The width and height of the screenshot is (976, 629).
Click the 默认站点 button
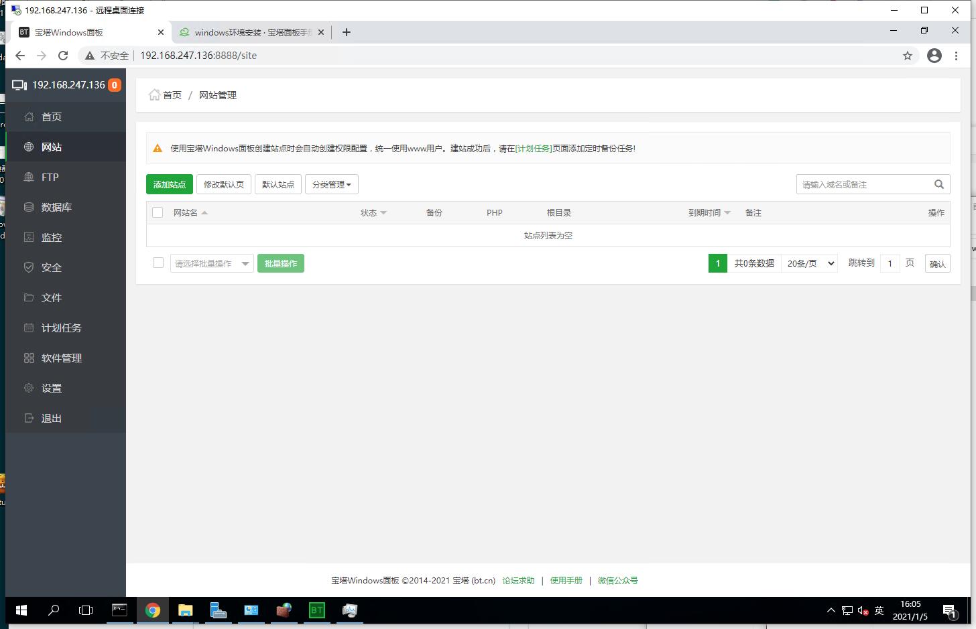pyautogui.click(x=278, y=184)
